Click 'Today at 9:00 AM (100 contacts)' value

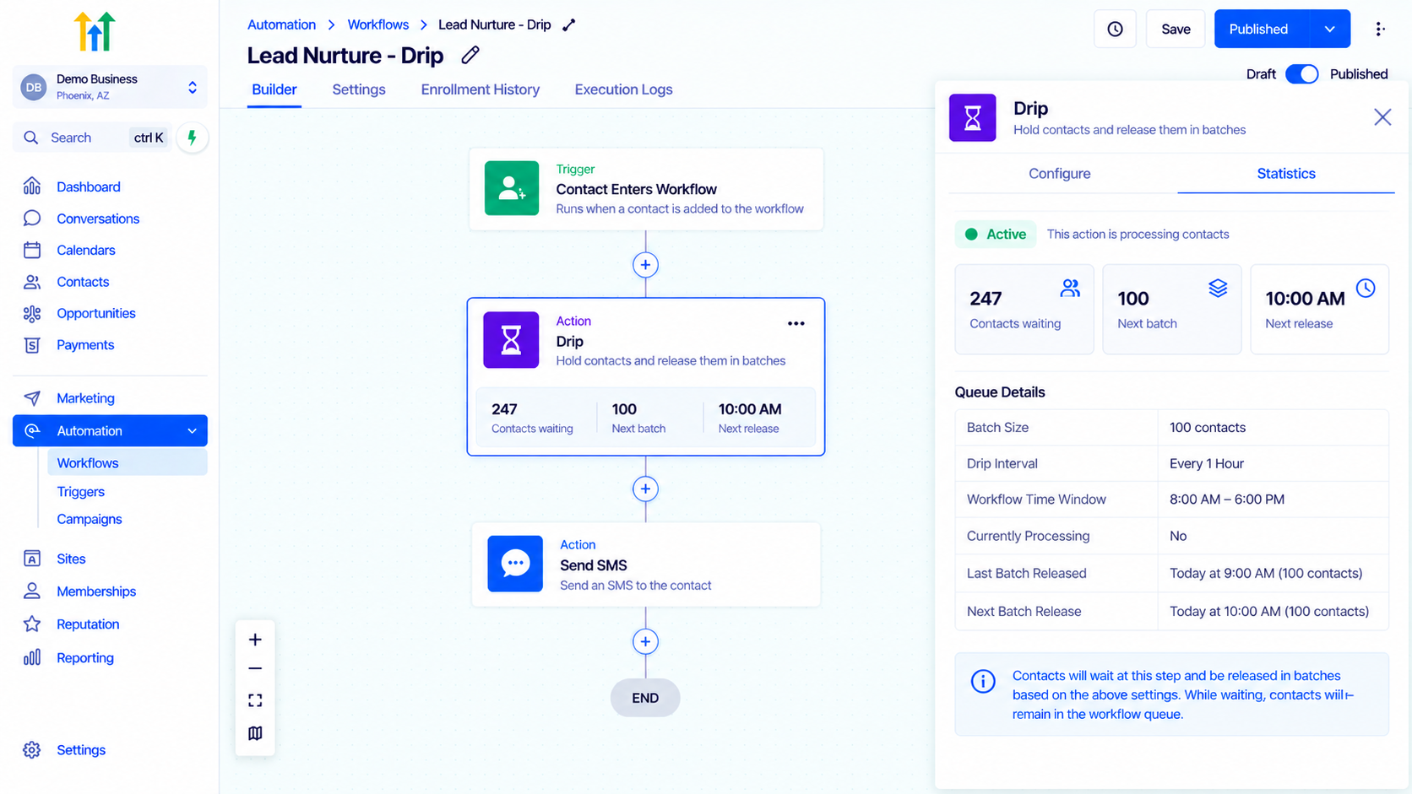[x=1265, y=574]
